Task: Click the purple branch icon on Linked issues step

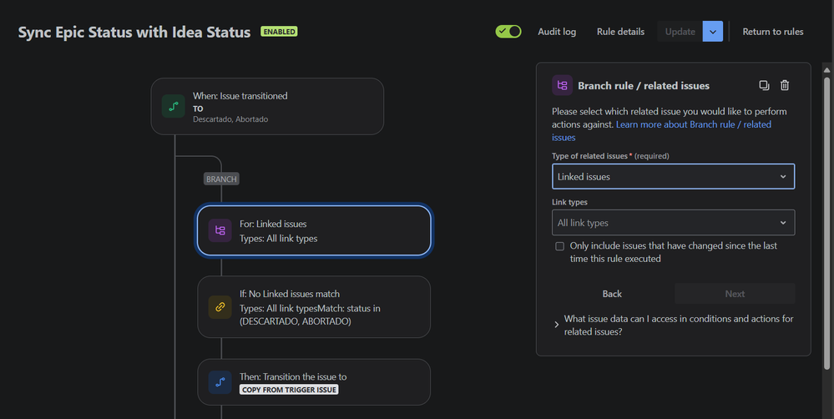Action: tap(220, 231)
